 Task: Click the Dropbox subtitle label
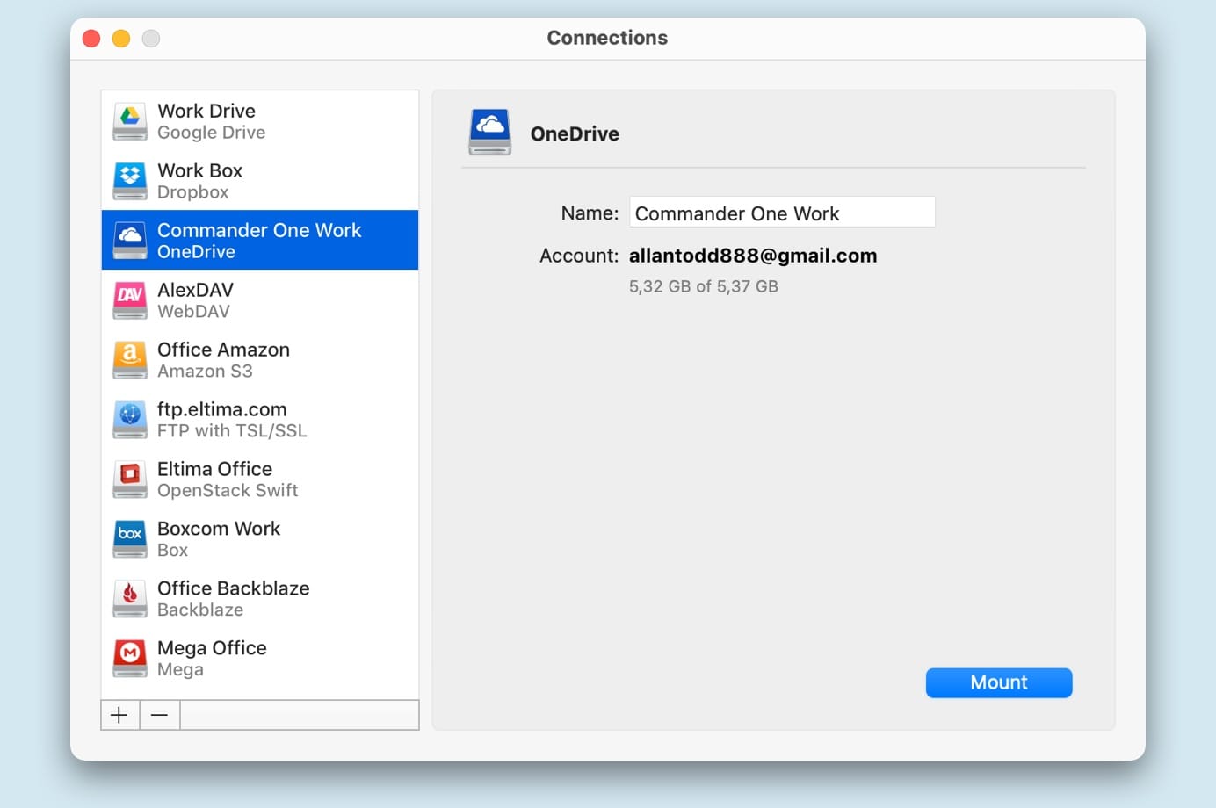192,192
